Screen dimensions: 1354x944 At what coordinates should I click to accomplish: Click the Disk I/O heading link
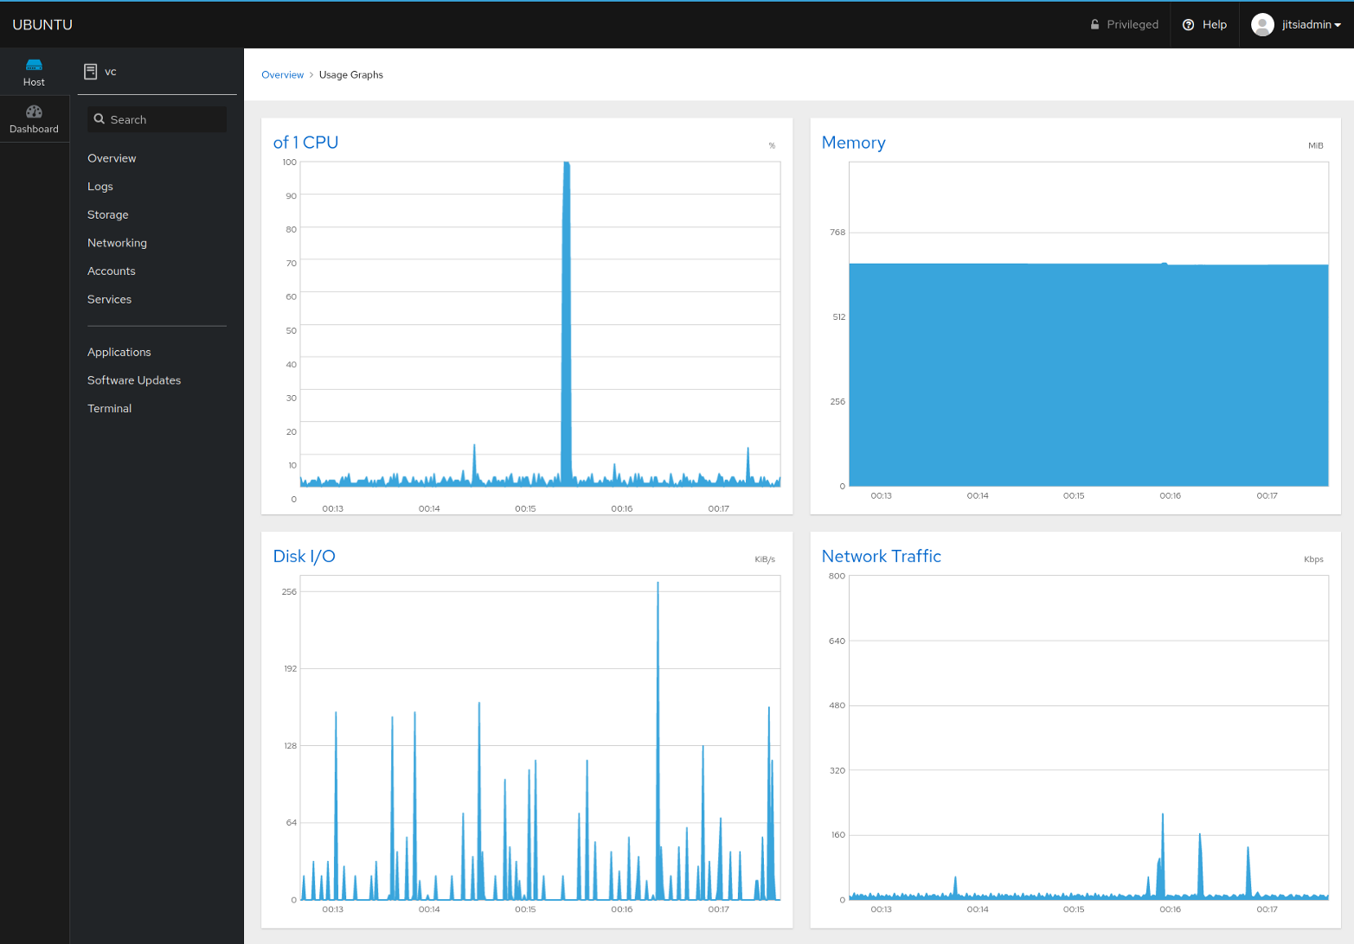(304, 557)
